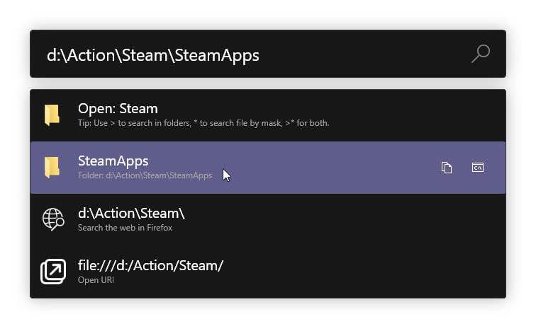Choose the SteamApps result title
The height and width of the screenshot is (331, 536).
click(113, 161)
